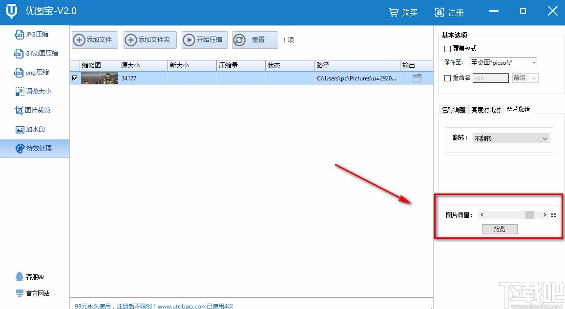
Task: Start compression with 开始压缩 button
Action: [204, 40]
